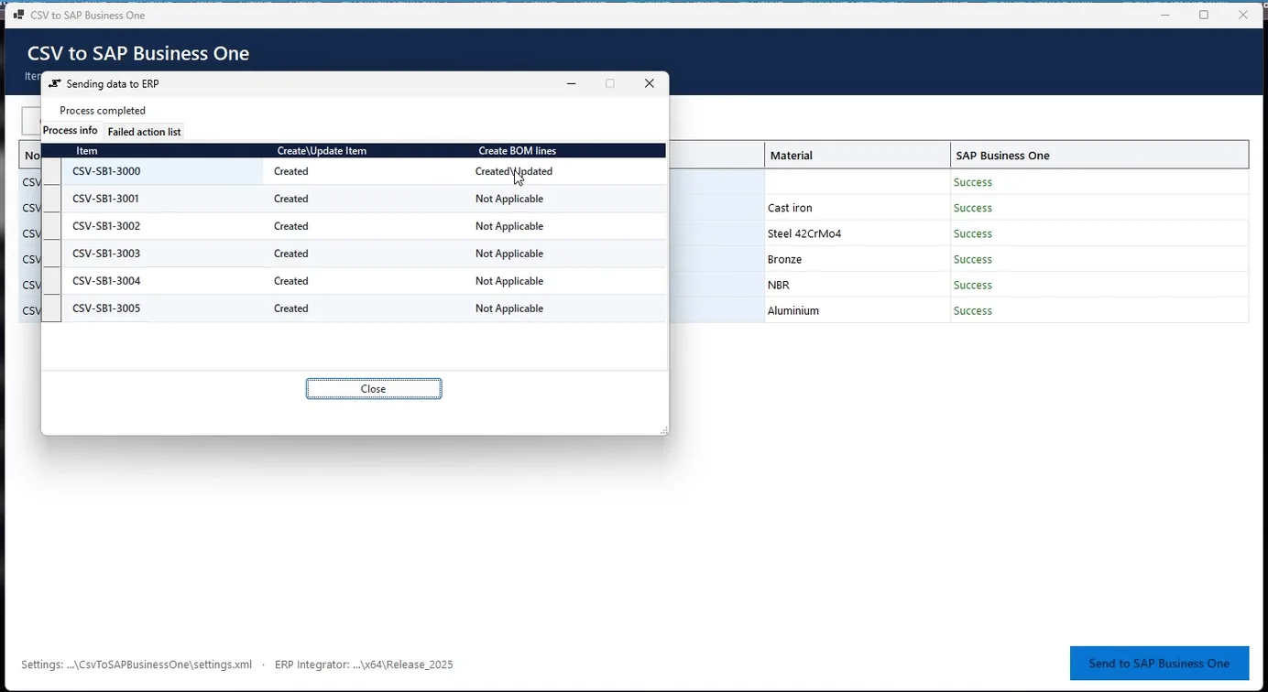This screenshot has width=1268, height=692.
Task: Click the Process completed status text
Action: coord(103,111)
